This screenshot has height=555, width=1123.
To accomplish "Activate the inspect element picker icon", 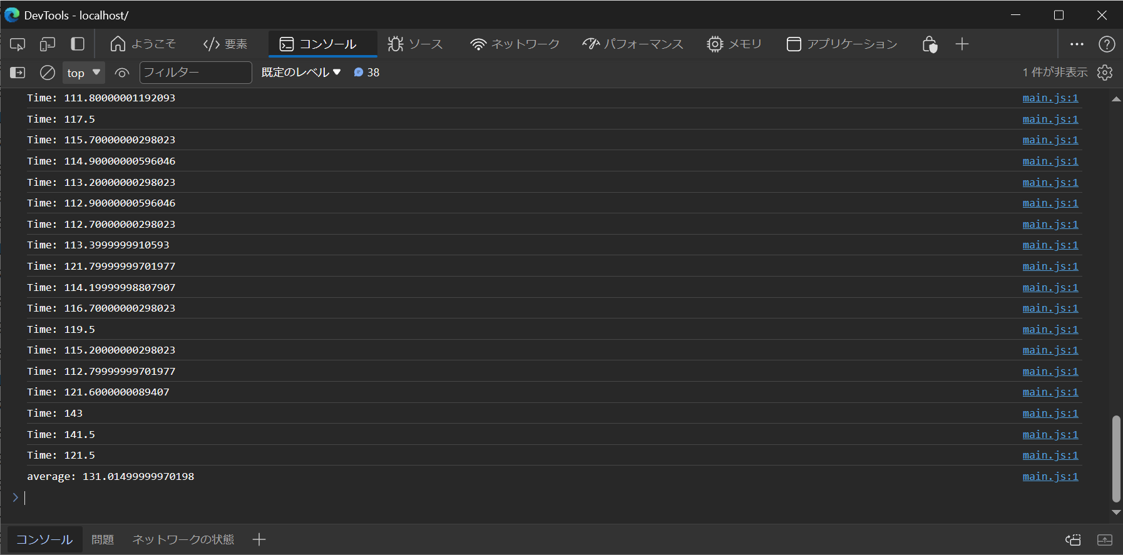I will (18, 44).
